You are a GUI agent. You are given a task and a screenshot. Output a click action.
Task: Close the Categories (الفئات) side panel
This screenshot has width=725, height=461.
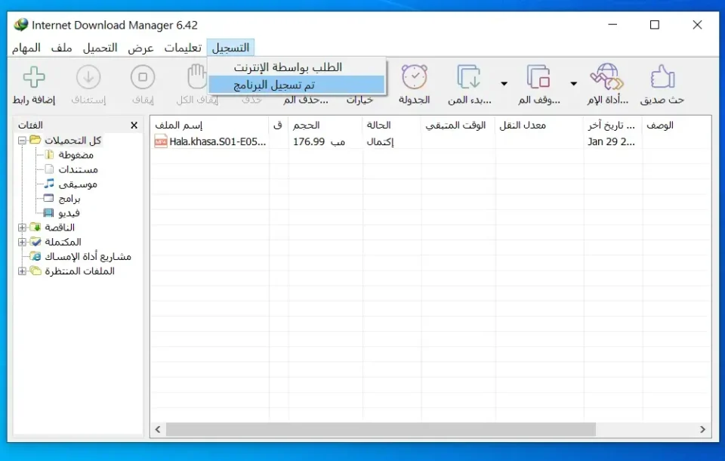tap(134, 125)
